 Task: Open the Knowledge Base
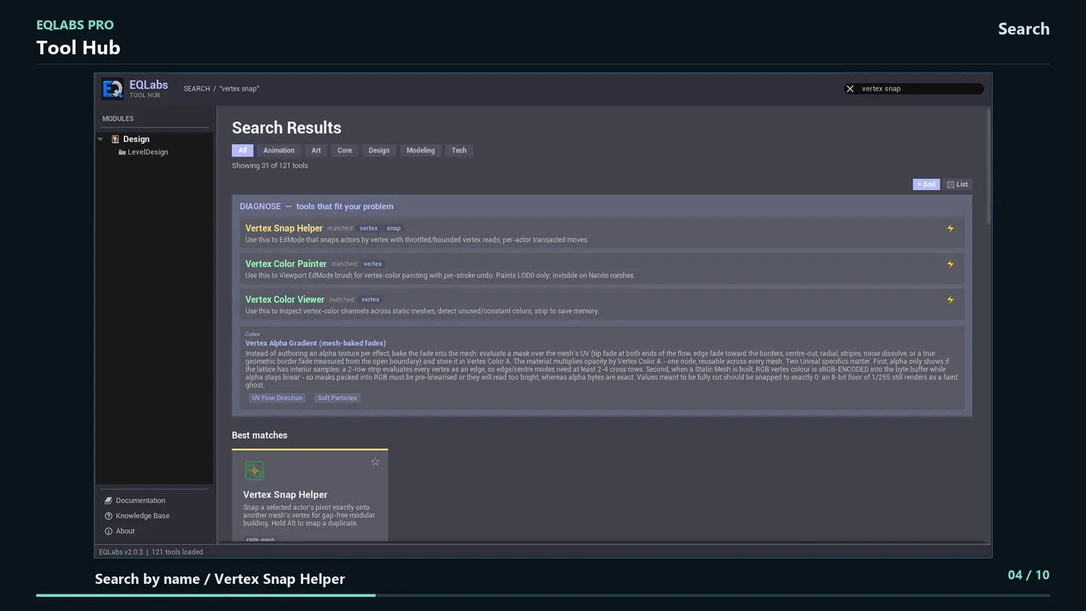click(143, 516)
